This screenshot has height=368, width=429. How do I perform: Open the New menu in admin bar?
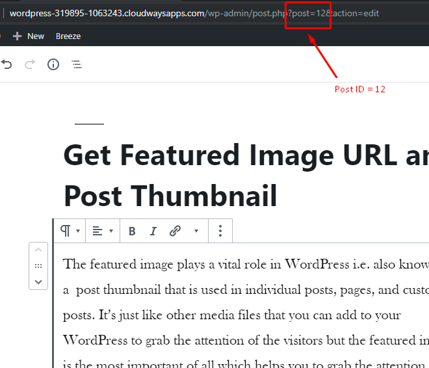click(36, 36)
